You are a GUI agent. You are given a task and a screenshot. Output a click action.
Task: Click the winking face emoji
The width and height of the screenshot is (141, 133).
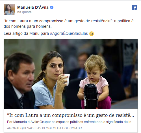click(x=92, y=34)
